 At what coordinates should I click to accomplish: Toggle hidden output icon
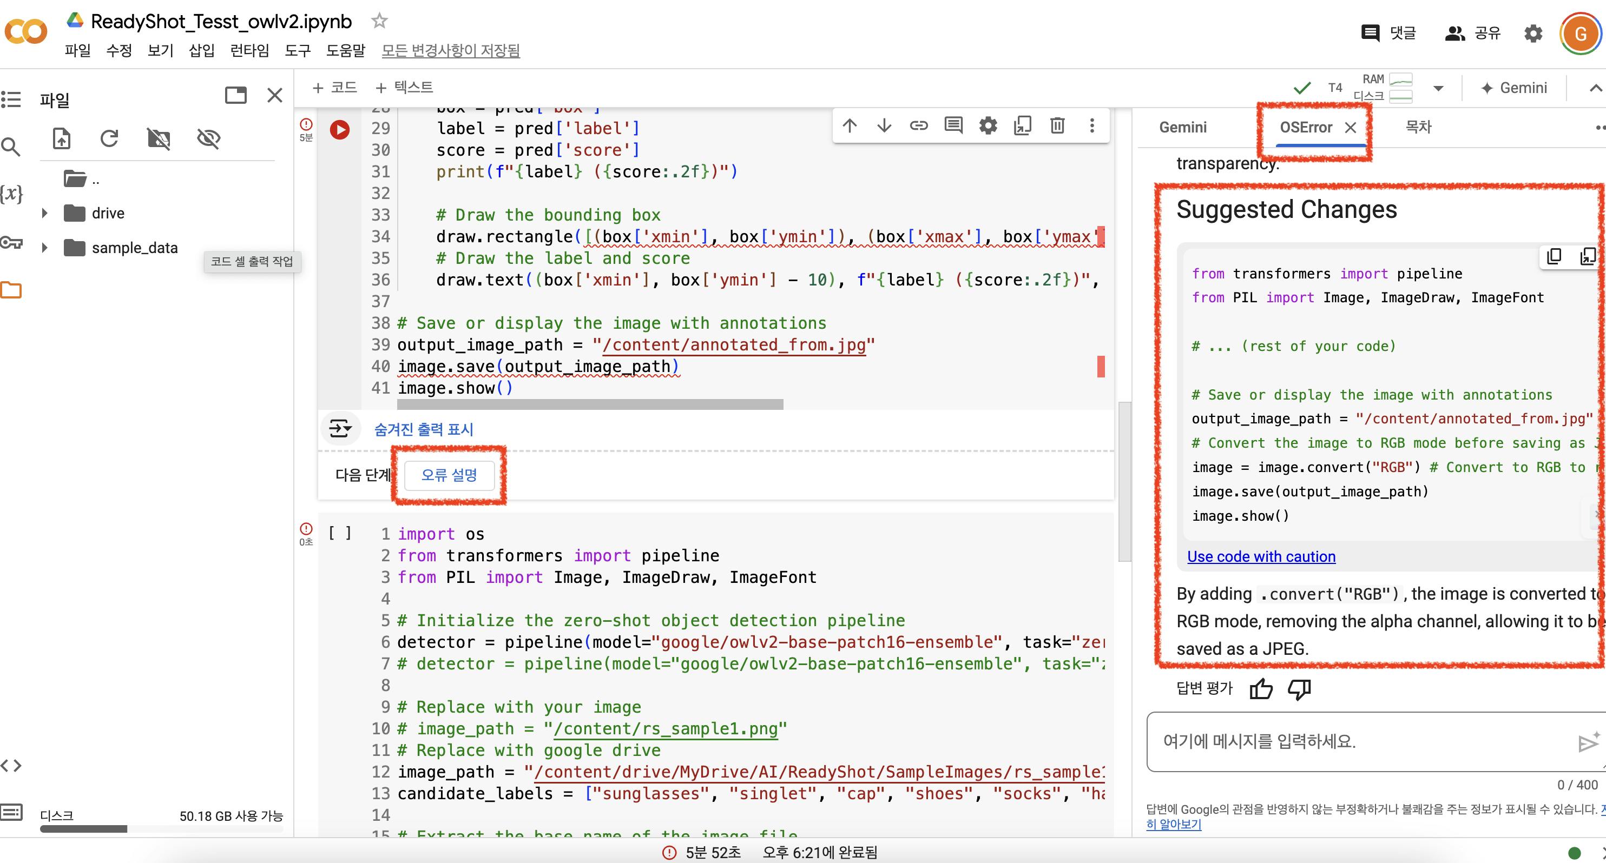(x=340, y=429)
